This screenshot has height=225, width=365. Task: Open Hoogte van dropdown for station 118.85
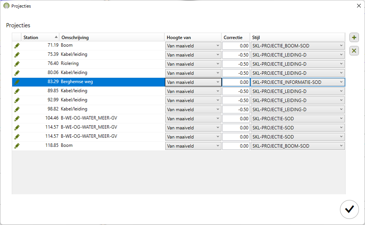tap(193, 146)
